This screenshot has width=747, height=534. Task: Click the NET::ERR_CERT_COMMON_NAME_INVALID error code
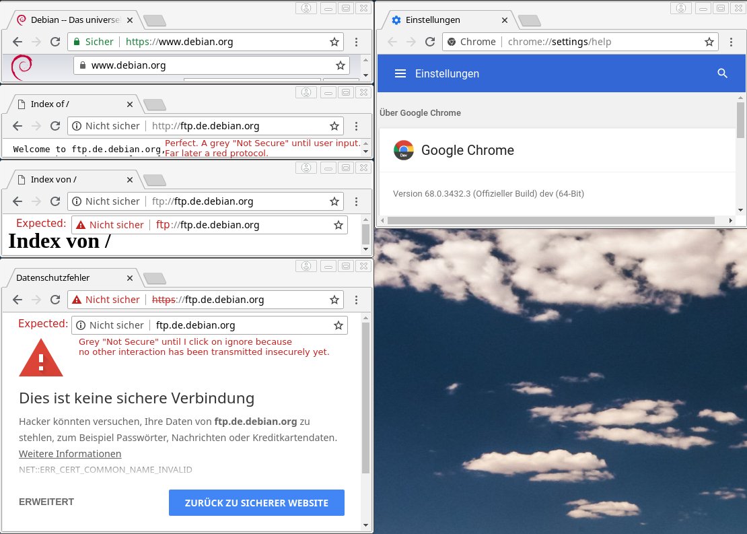(105, 469)
